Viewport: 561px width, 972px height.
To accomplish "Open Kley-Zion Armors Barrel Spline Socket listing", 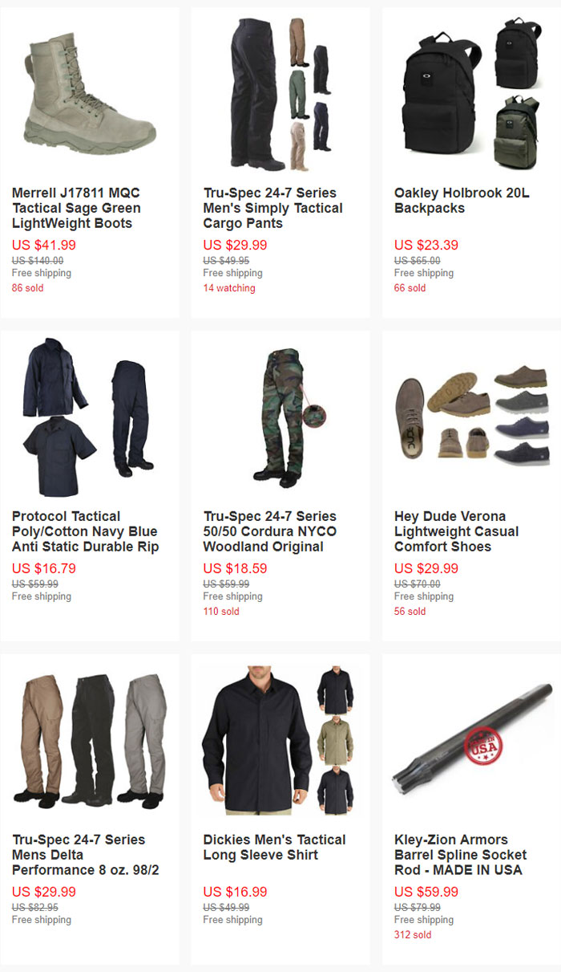I will [461, 855].
